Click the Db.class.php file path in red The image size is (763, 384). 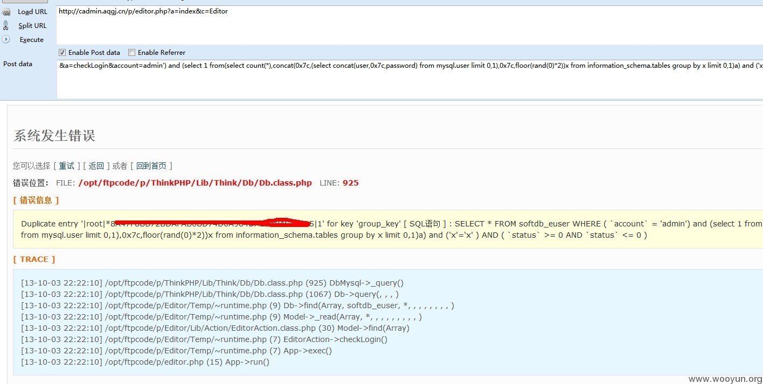pos(195,183)
